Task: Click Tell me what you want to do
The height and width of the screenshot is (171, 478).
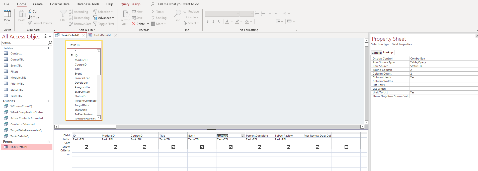Action: [178, 4]
